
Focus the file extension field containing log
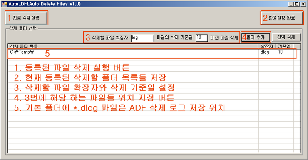click(x=142, y=38)
